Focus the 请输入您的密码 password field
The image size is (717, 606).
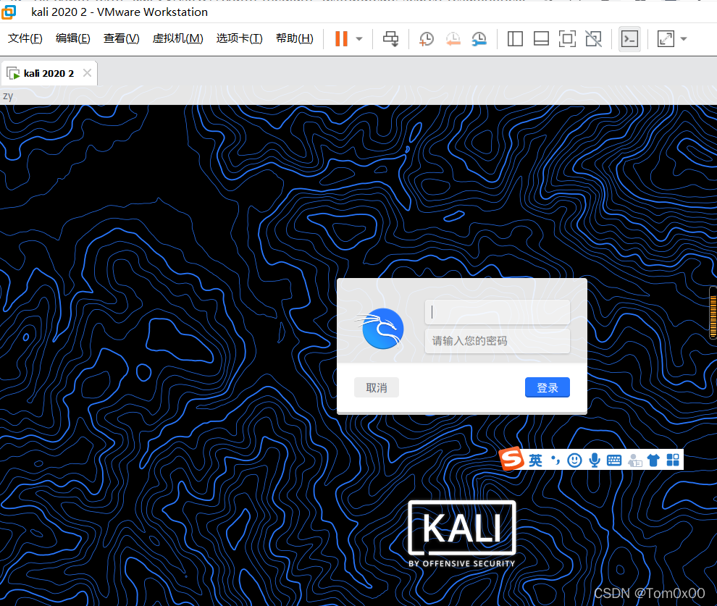click(x=497, y=341)
